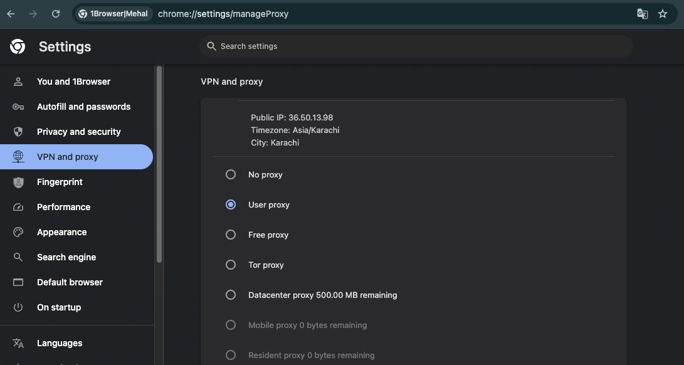Open the translate page icon

click(642, 14)
